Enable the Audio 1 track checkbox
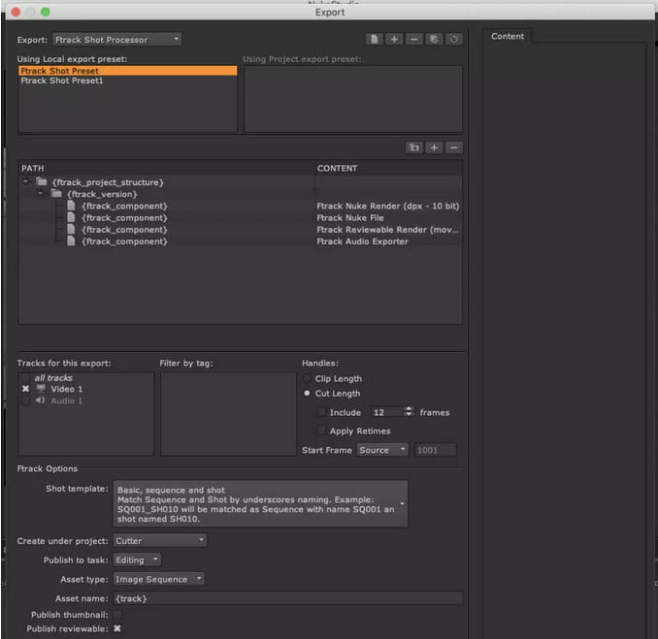This screenshot has width=658, height=639. pyautogui.click(x=26, y=400)
